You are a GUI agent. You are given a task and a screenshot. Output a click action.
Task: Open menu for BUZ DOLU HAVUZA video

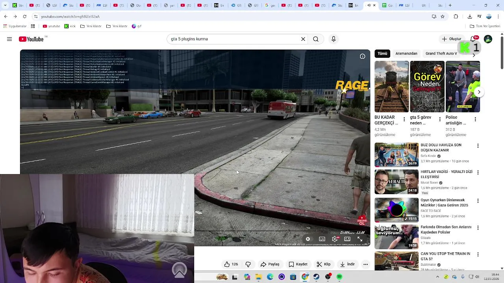[x=478, y=146]
